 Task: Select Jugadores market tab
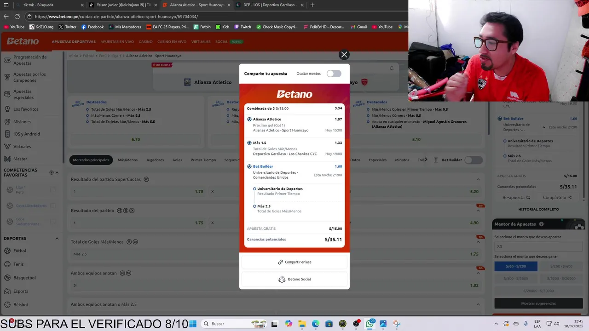155,160
